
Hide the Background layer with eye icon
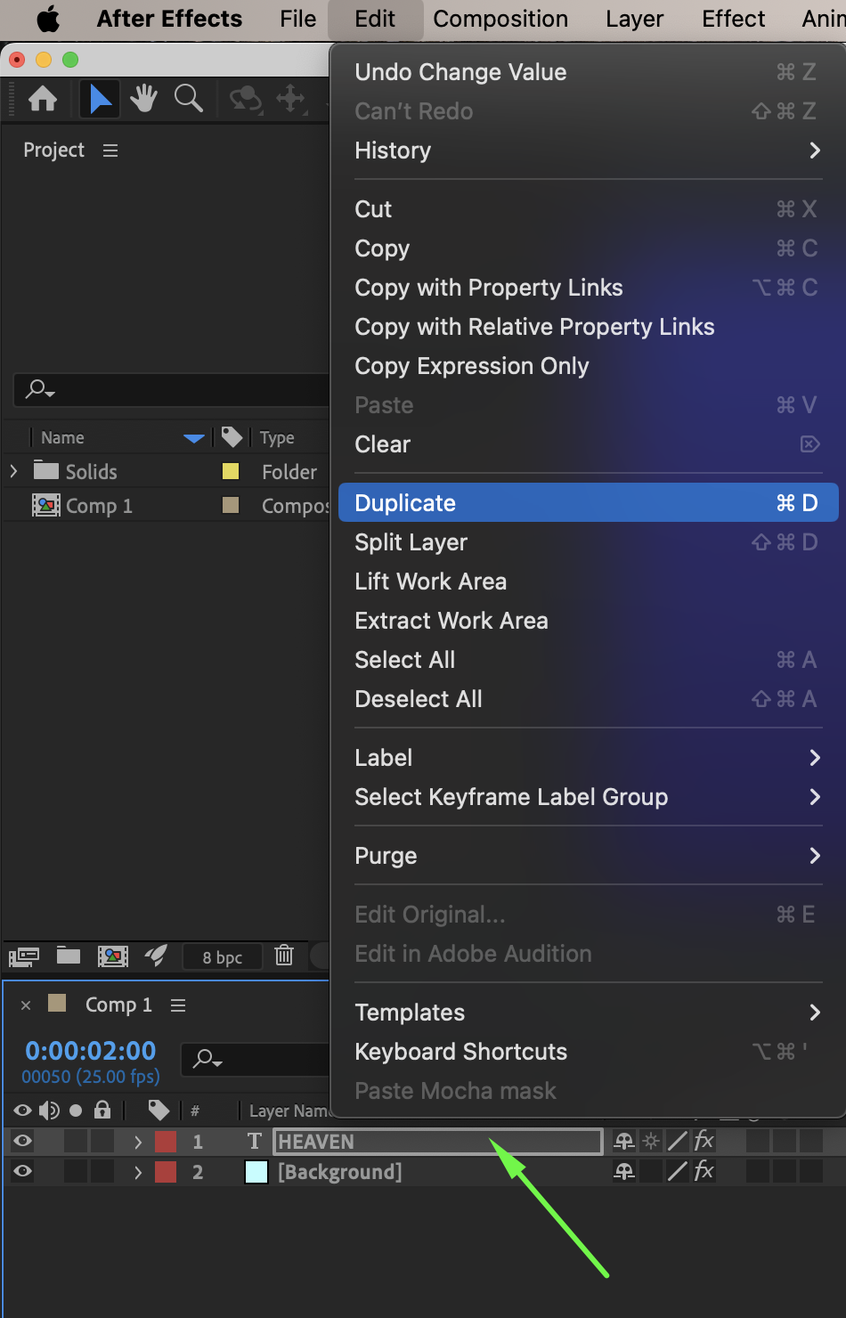[x=23, y=1172]
